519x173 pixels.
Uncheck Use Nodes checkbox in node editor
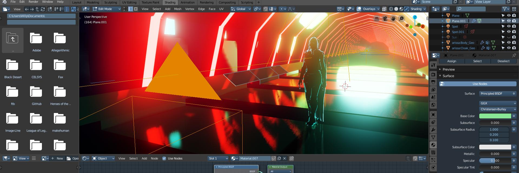[164, 158]
